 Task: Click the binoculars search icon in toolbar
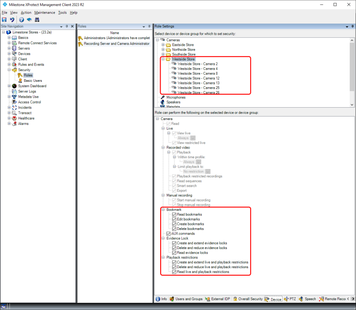(37, 20)
